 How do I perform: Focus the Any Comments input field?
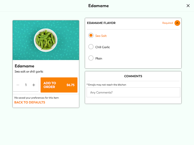(x=133, y=92)
